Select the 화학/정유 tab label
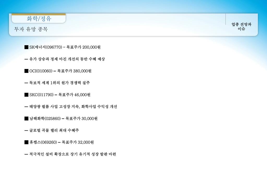Image resolution: width=267 pixels, height=189 pixels. [39, 18]
